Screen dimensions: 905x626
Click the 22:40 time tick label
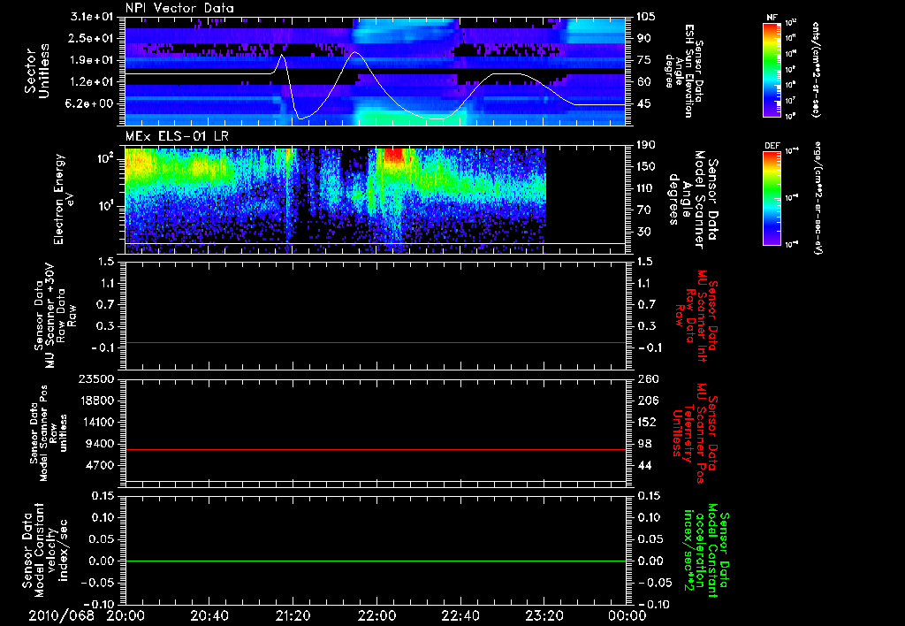[x=460, y=615]
